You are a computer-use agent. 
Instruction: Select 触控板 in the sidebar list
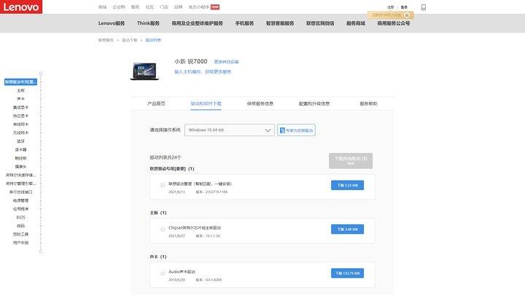[20, 158]
